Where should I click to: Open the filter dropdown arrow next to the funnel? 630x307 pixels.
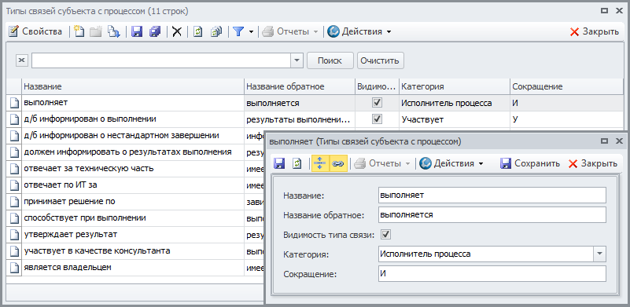coord(251,31)
